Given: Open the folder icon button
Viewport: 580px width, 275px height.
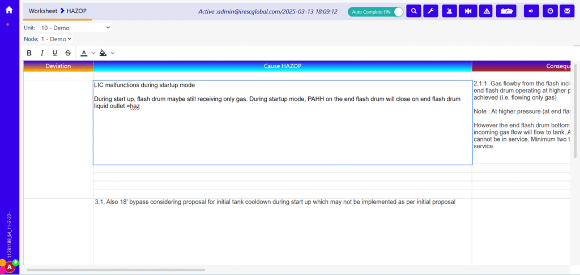Looking at the screenshot, I should (506, 11).
